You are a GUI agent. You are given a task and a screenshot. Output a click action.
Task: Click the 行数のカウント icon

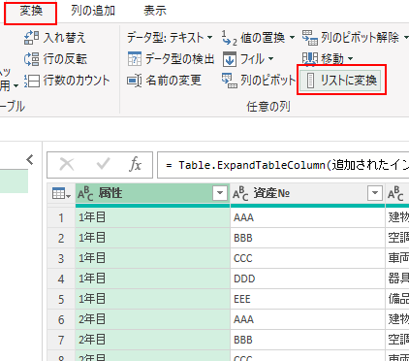pos(32,81)
